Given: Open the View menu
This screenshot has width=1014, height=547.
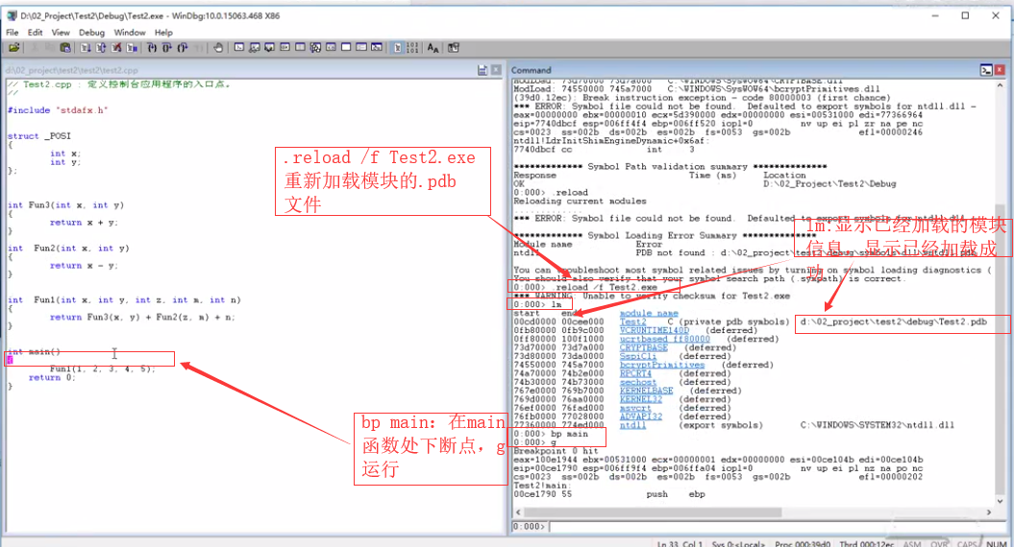Looking at the screenshot, I should point(61,33).
